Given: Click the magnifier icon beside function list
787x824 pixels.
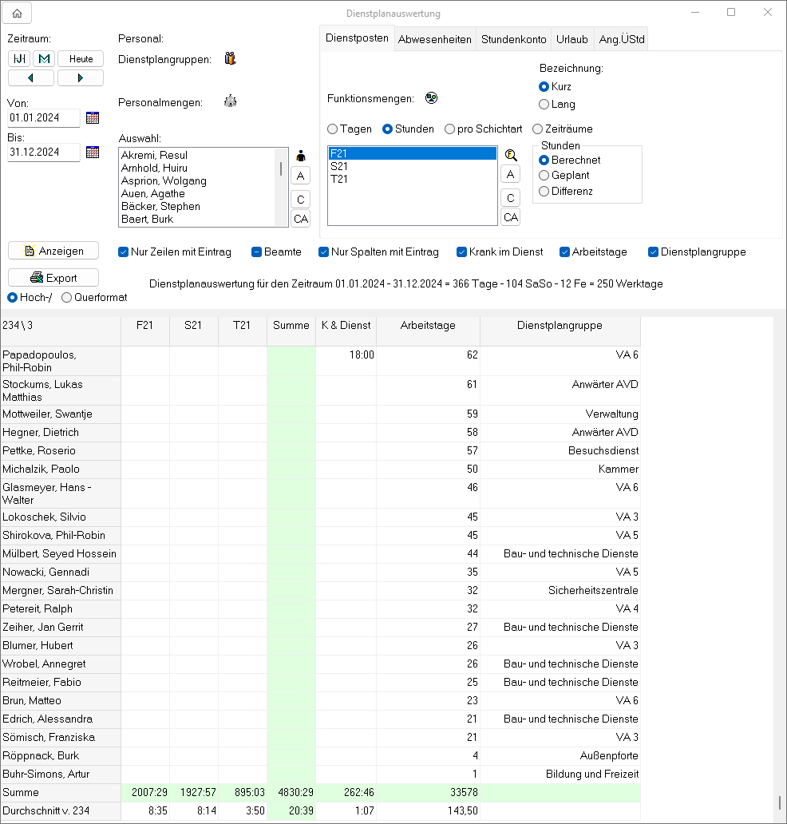Looking at the screenshot, I should tap(511, 155).
